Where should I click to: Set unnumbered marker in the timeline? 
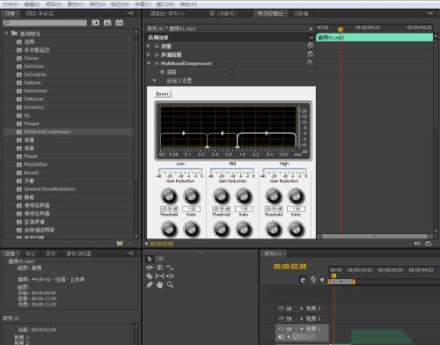click(x=322, y=280)
